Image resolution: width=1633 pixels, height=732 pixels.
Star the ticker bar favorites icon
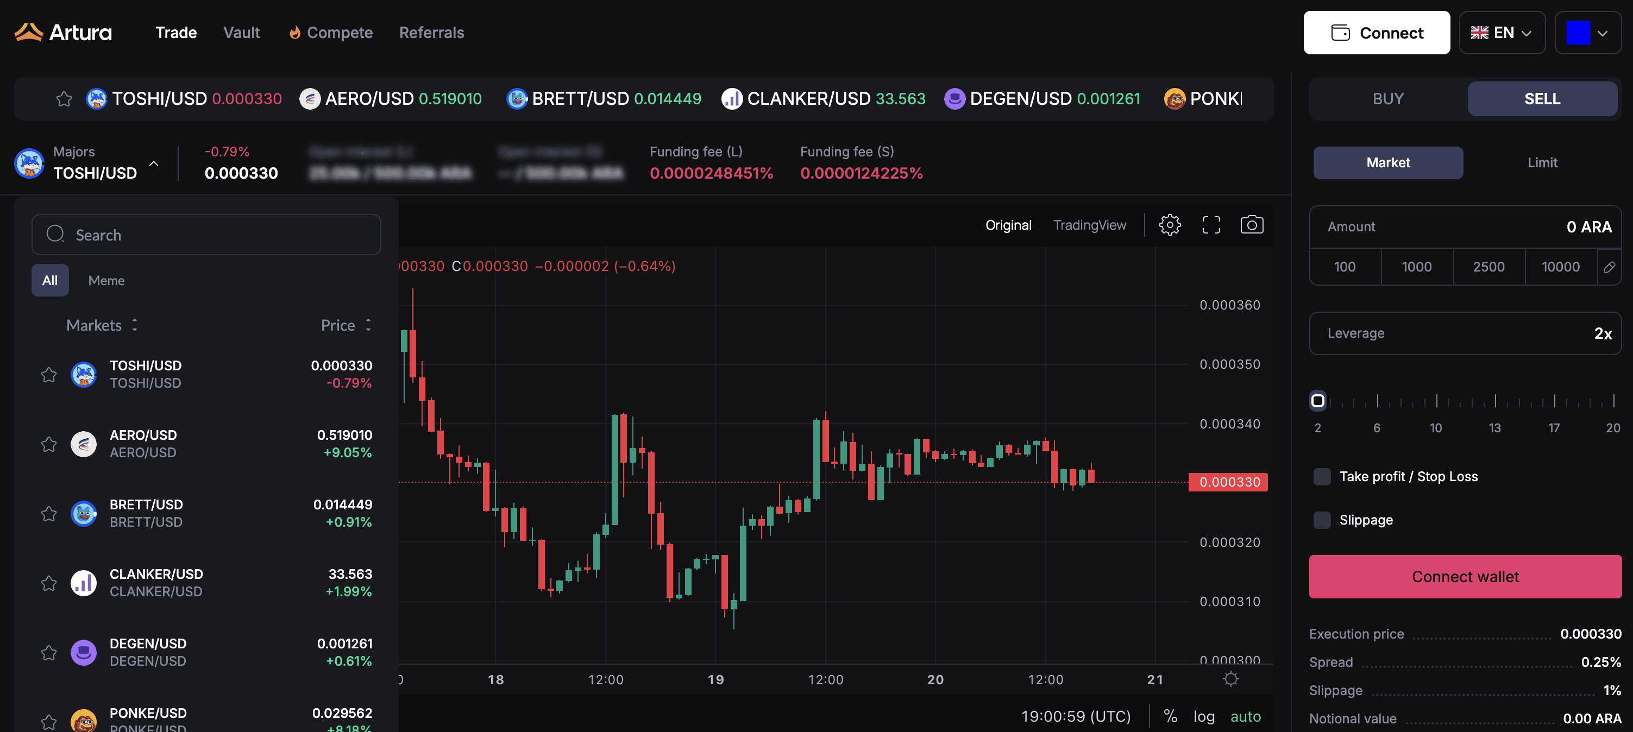tap(64, 99)
